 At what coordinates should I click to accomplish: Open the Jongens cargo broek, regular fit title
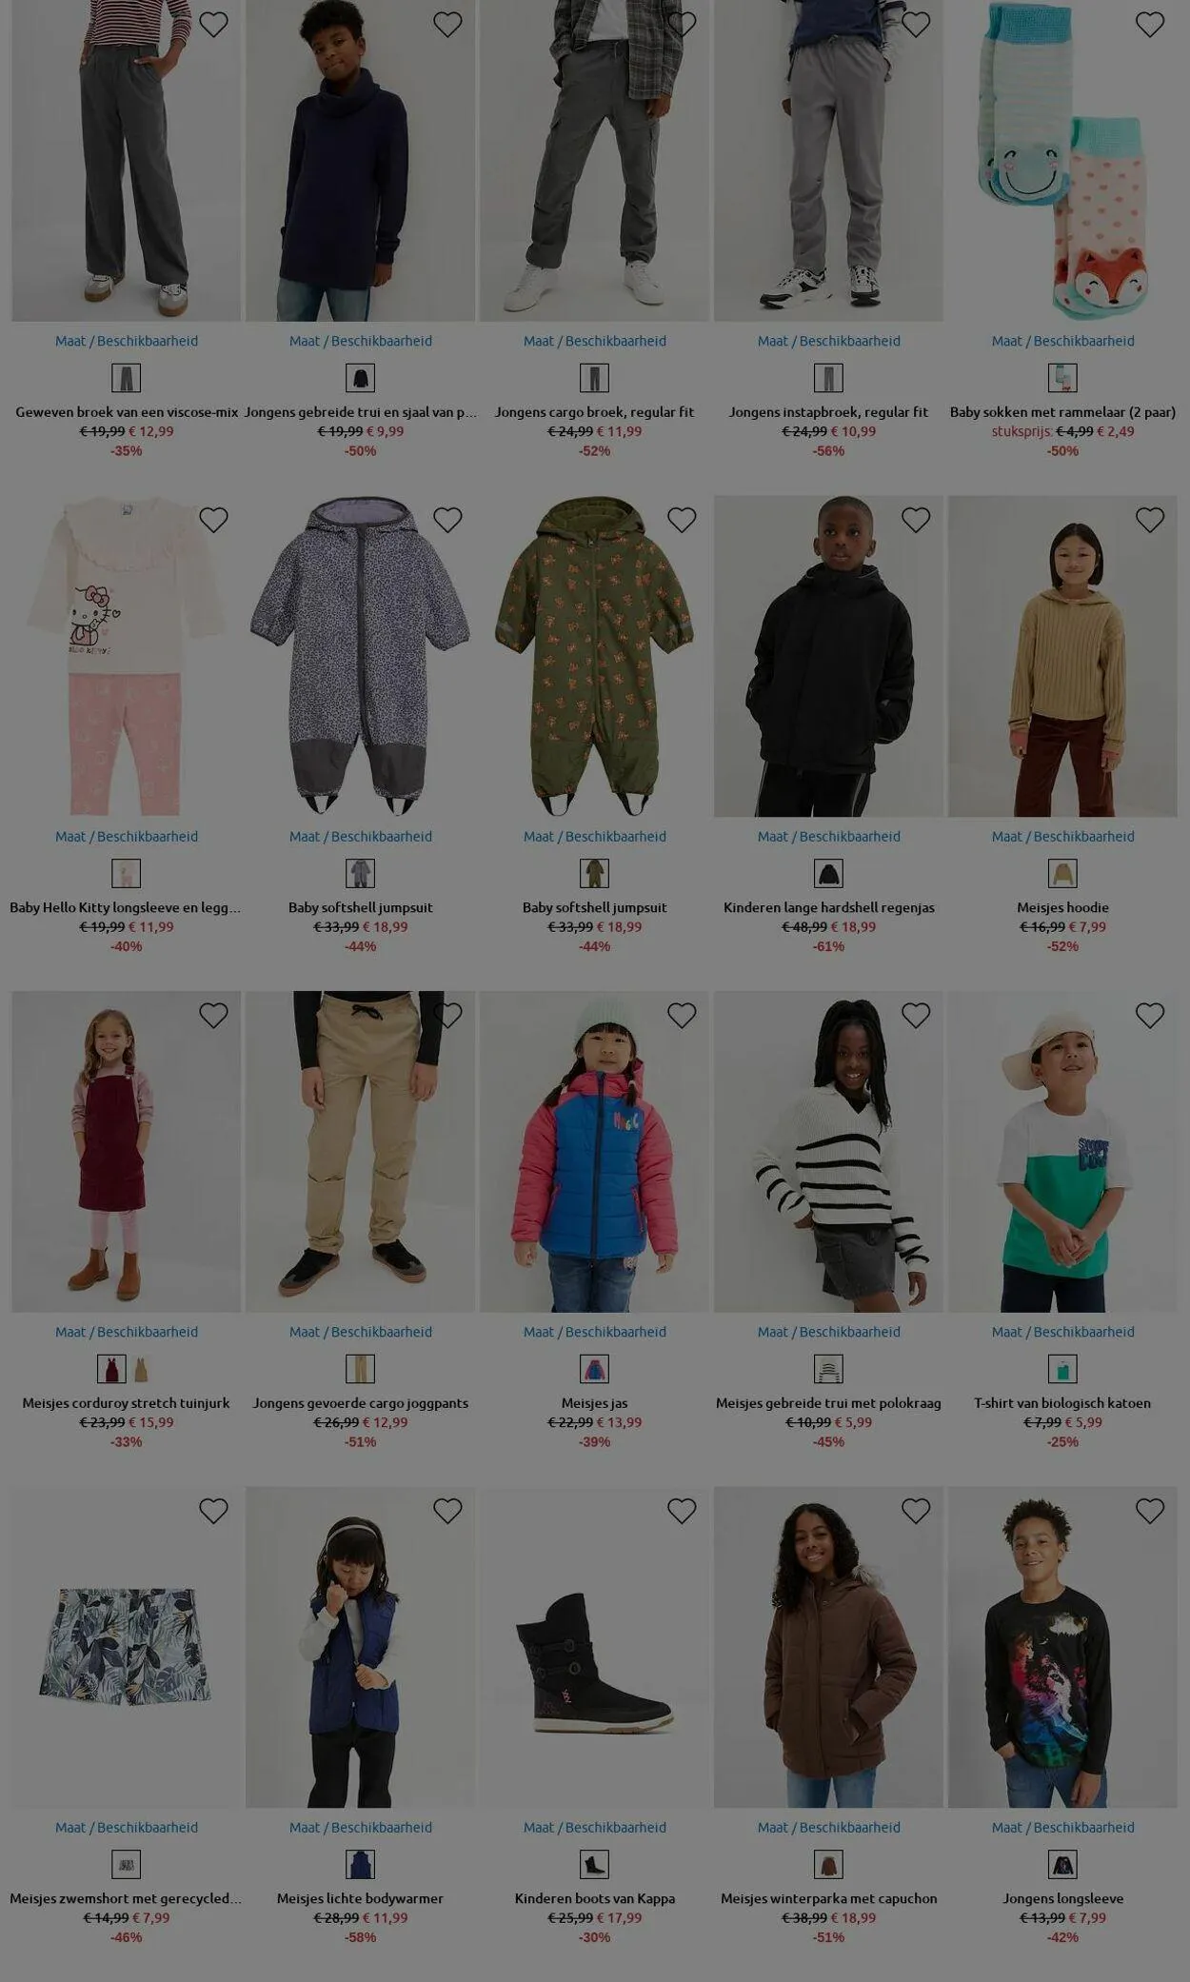tap(594, 412)
